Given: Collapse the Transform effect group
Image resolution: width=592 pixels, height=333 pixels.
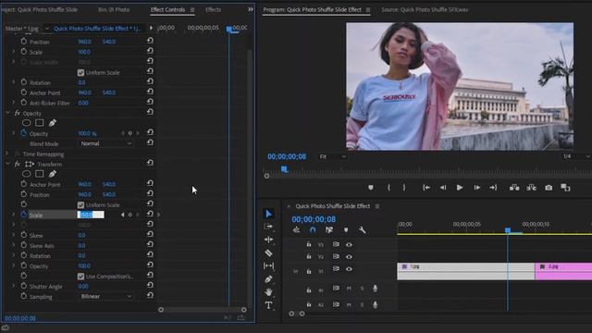Looking at the screenshot, I should click(x=8, y=164).
